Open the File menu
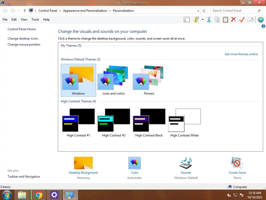This screenshot has width=266, height=200. (x=5, y=20)
